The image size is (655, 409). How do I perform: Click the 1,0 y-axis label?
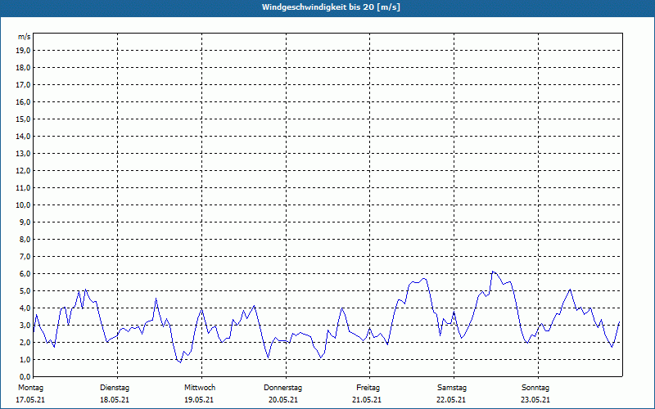[x=25, y=359]
